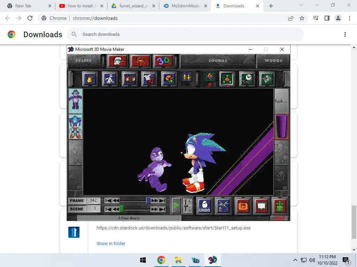This screenshot has height=267, width=357.
Task: Reload the Chrome page
Action: [x=30, y=18]
